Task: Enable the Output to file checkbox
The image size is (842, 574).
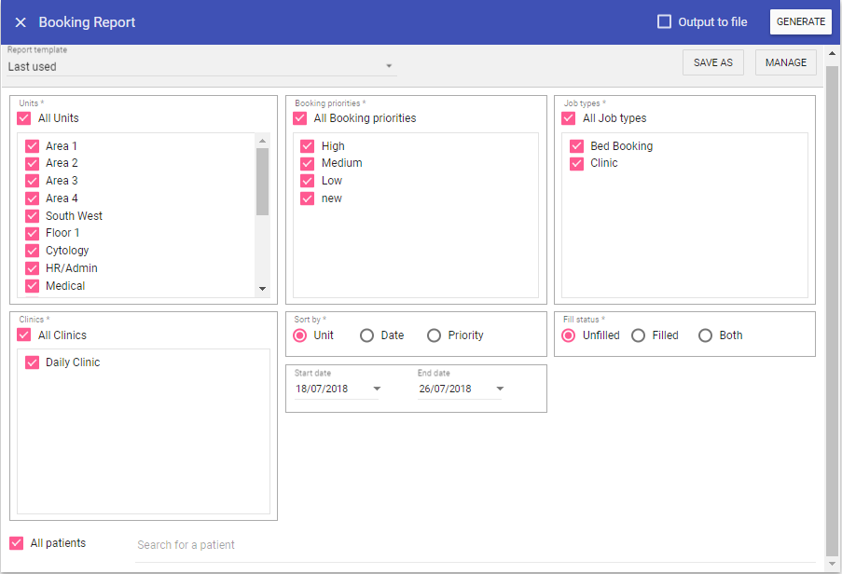Action: coord(664,22)
